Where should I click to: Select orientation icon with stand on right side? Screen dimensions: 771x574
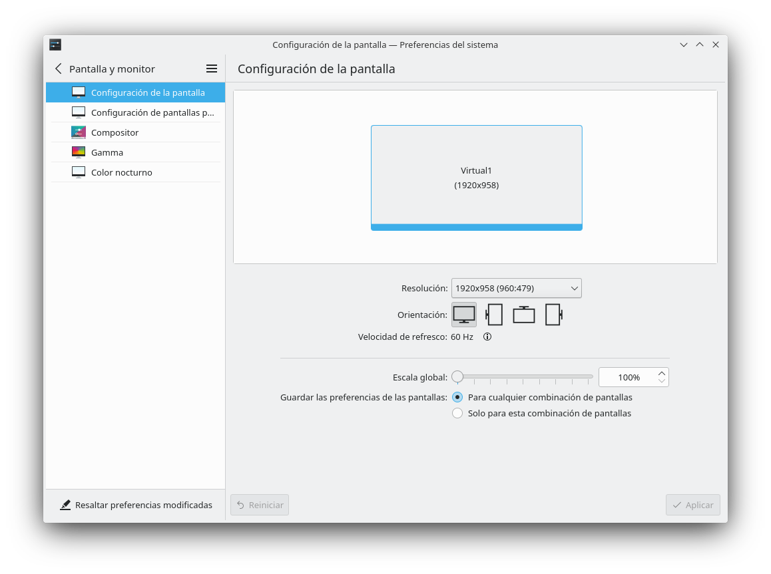(x=553, y=314)
